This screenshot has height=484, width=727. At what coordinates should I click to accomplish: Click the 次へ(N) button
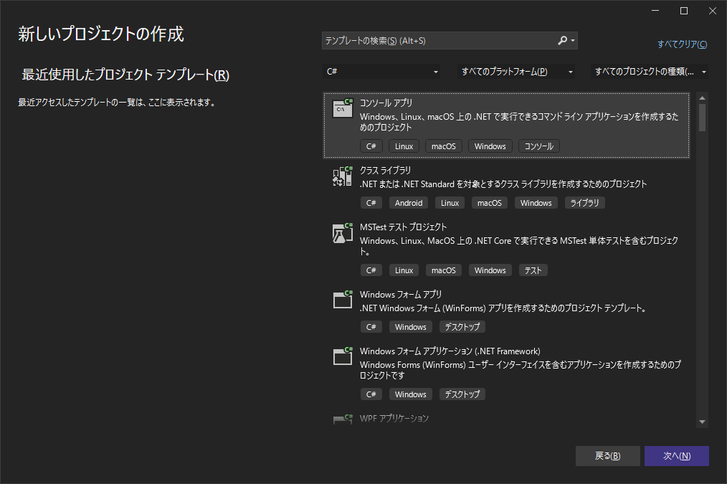point(677,456)
